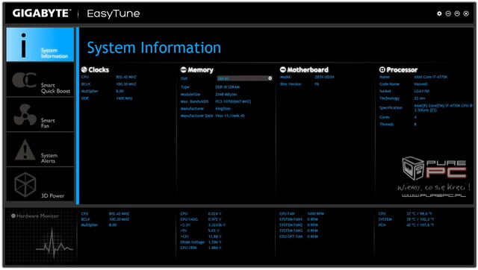Select the CPU FAN reading 1490 RPM
Viewport: 478px width, 270px height.
tap(315, 213)
